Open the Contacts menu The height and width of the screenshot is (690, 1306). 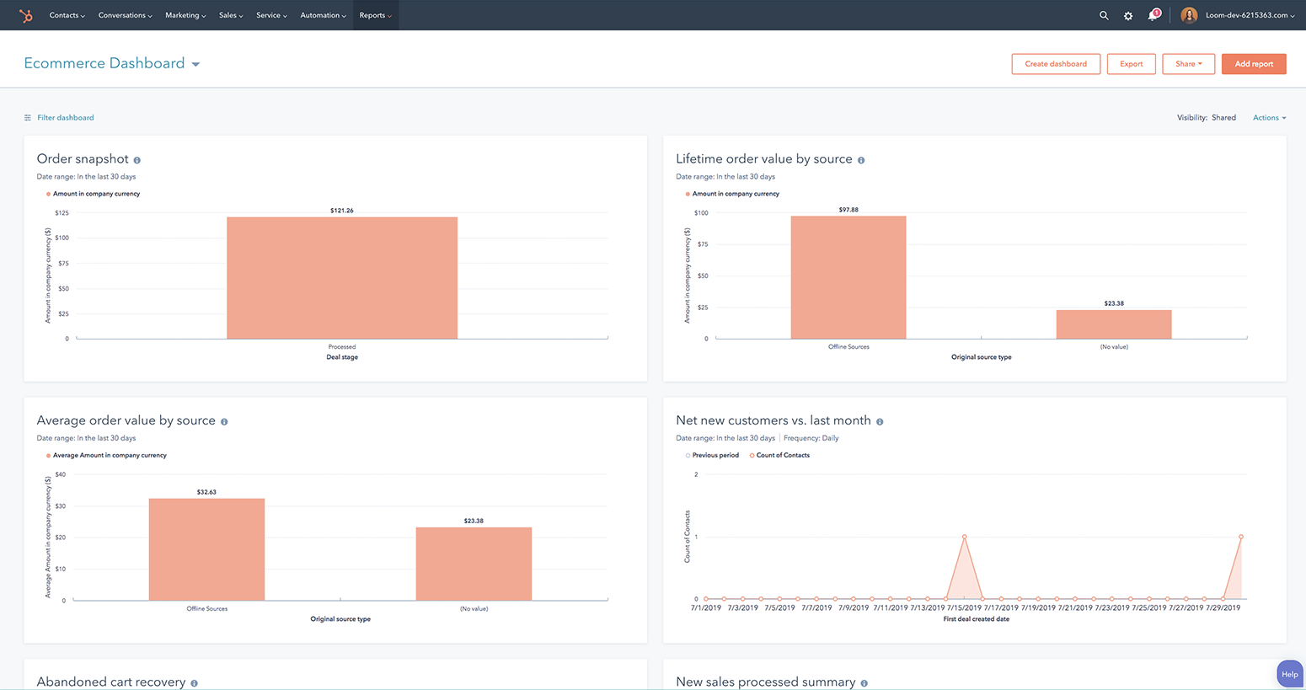(x=67, y=15)
